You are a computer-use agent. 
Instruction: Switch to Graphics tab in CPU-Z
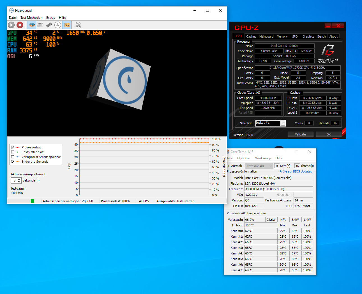tap(308, 36)
